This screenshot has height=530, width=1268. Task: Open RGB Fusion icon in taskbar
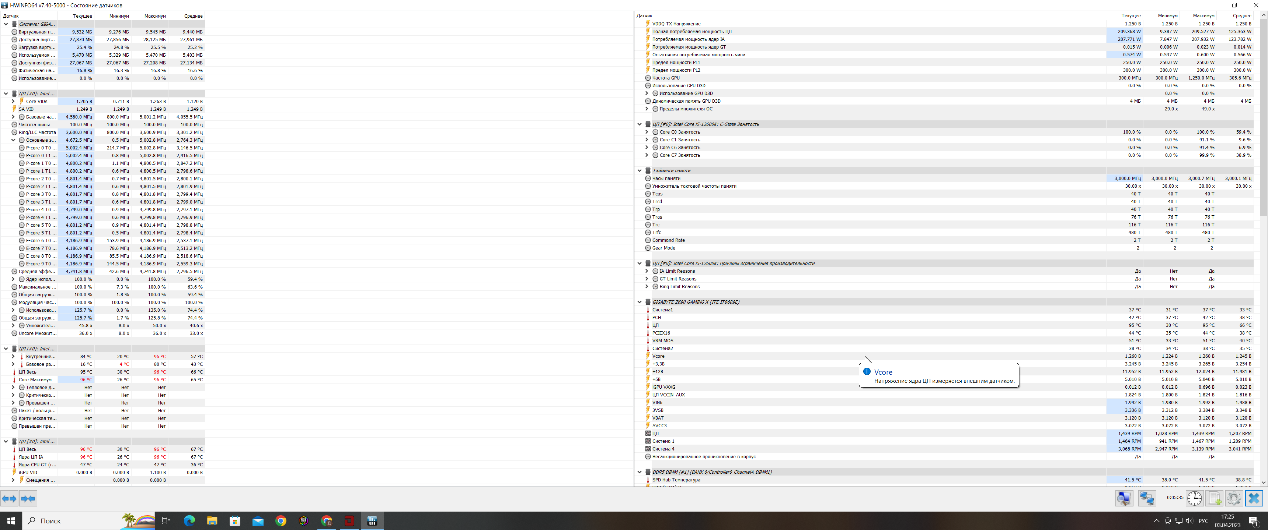pos(304,521)
